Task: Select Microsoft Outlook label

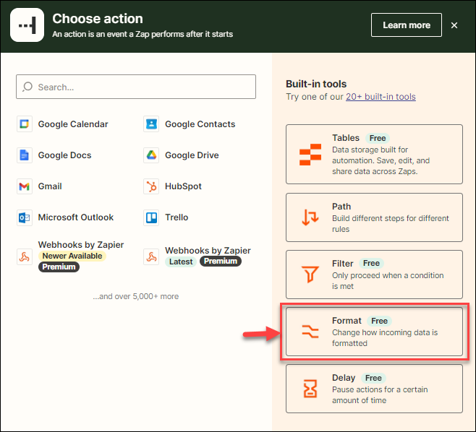Action: point(75,217)
